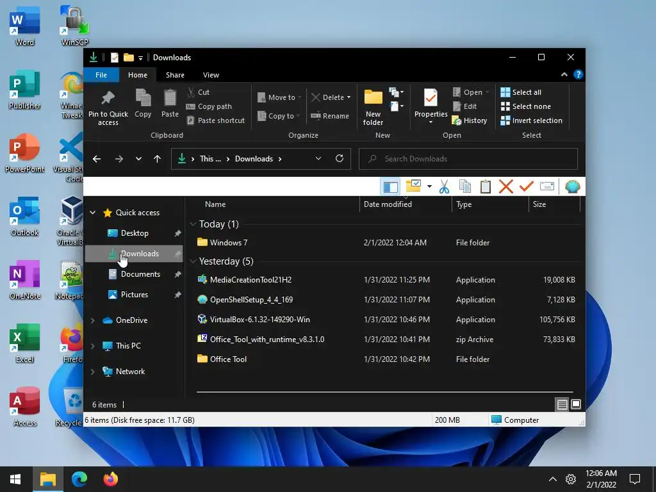
Task: Click Edit in the Open group
Action: 465,106
